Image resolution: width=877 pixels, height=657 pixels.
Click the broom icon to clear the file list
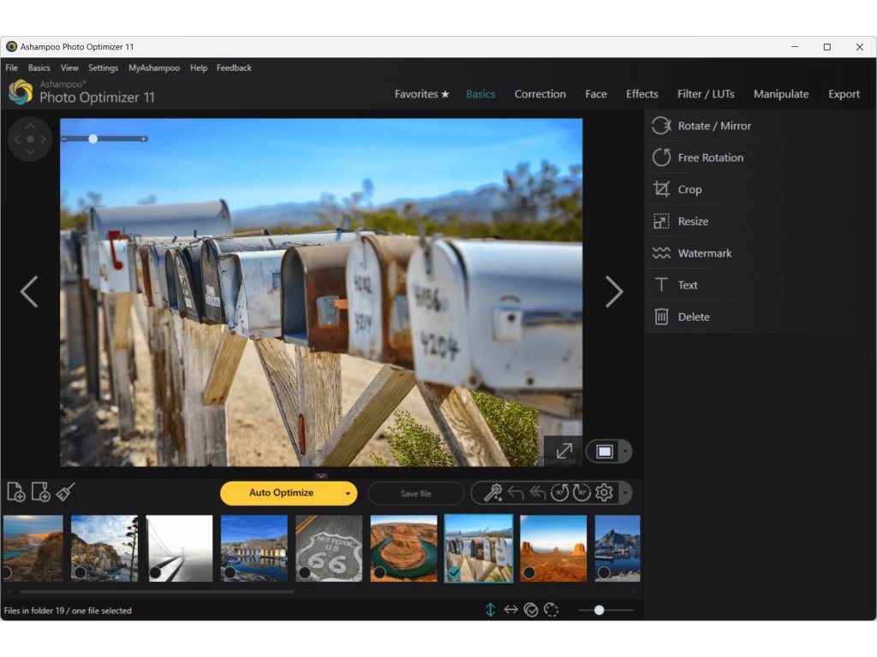coord(66,492)
